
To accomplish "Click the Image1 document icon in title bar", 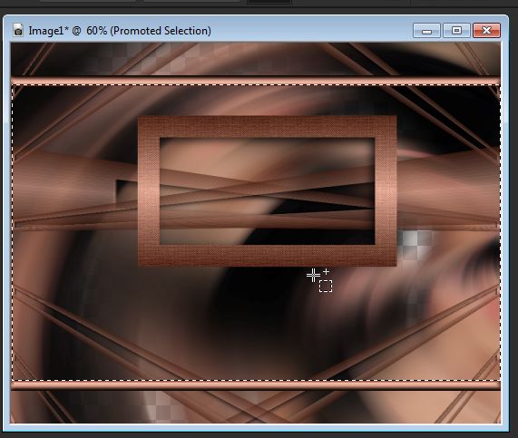I will pyautogui.click(x=18, y=31).
